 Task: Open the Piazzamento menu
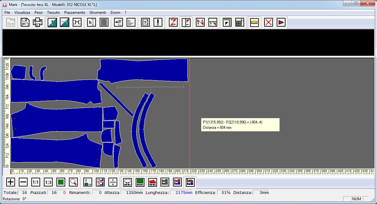click(75, 13)
